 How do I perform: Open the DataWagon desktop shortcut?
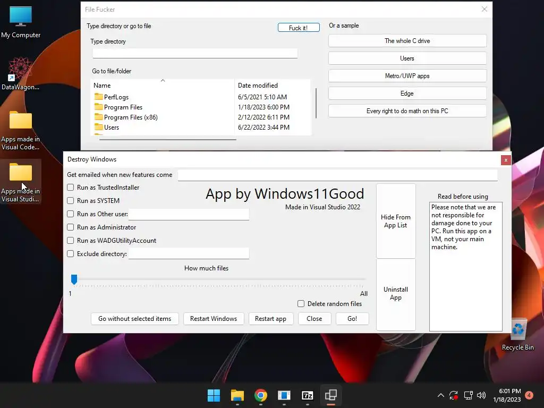click(21, 73)
